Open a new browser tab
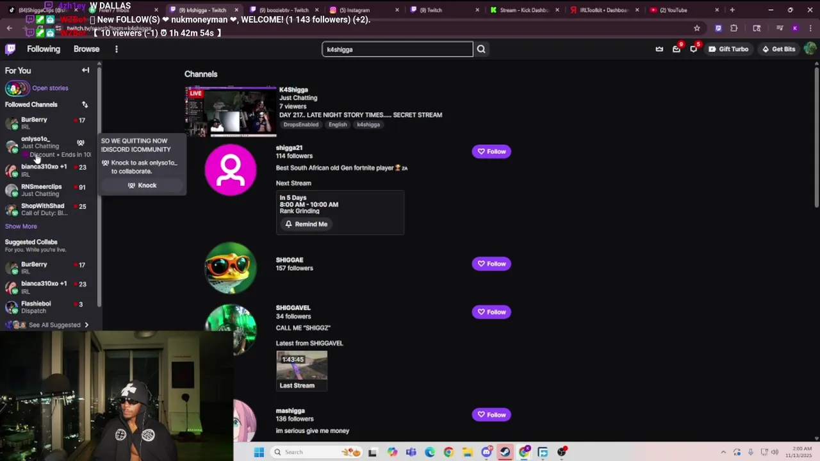820x461 pixels. coord(732,10)
